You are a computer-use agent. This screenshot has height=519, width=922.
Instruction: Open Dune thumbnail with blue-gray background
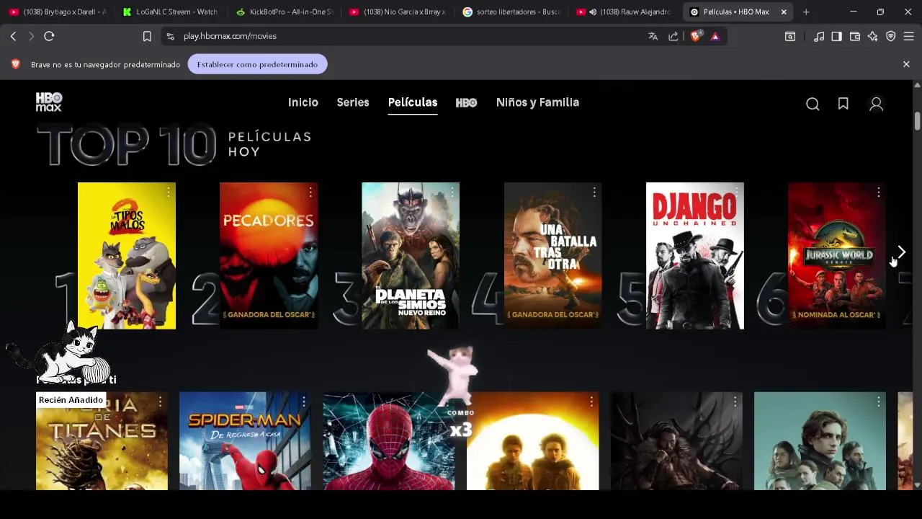(820, 441)
